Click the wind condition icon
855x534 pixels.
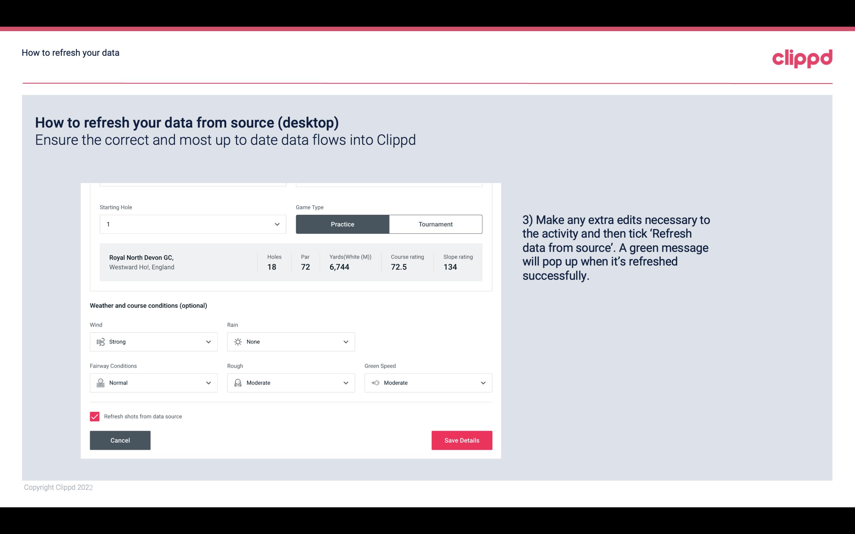pyautogui.click(x=100, y=342)
